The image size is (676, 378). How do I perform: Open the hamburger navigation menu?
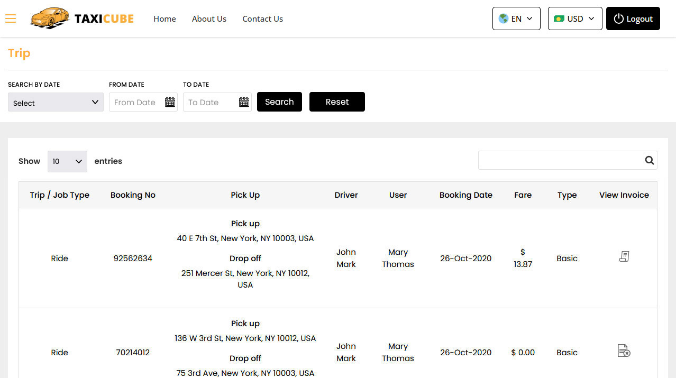pyautogui.click(x=11, y=19)
